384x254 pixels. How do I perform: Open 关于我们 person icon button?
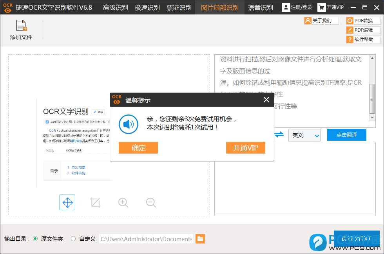point(322,21)
